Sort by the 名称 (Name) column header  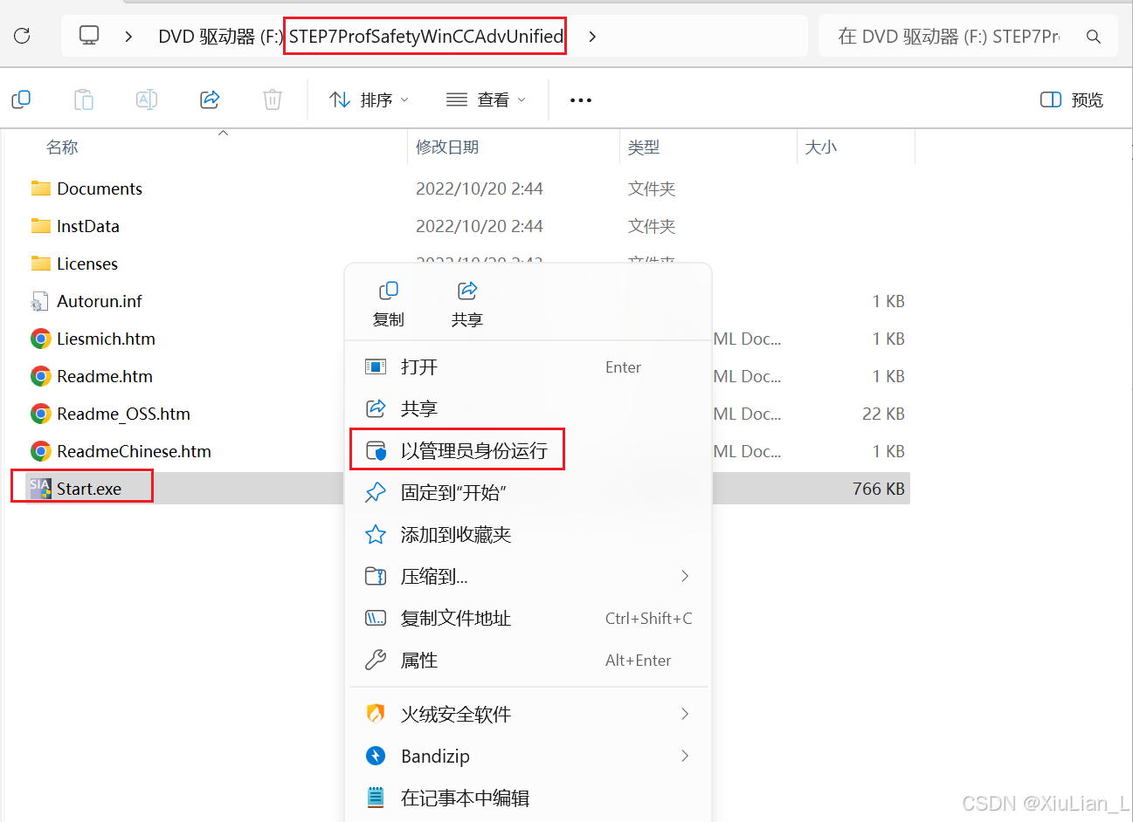62,147
